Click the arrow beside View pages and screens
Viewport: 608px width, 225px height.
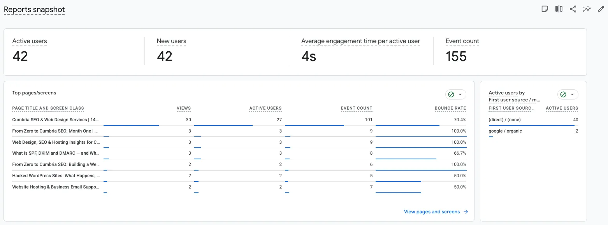click(466, 212)
